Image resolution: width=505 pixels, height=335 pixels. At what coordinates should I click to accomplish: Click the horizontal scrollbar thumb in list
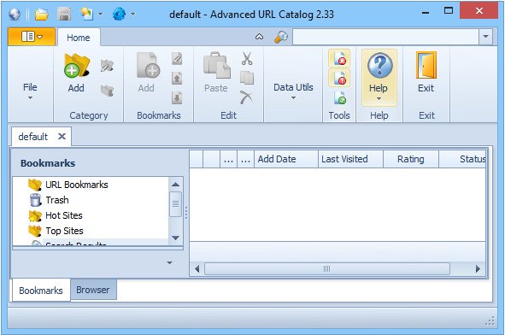(327, 268)
